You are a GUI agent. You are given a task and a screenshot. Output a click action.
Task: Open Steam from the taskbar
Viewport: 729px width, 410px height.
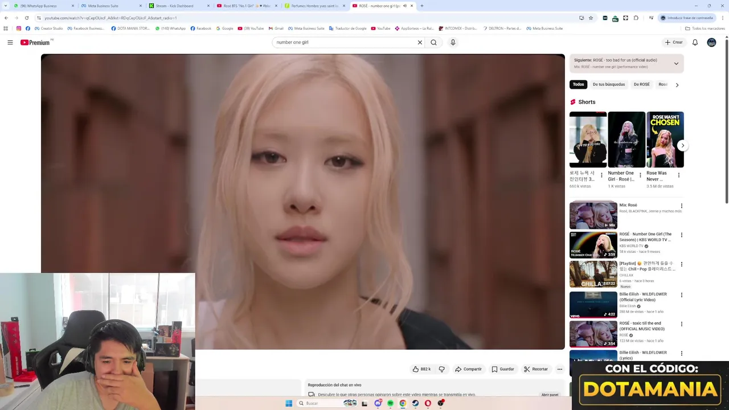click(415, 403)
